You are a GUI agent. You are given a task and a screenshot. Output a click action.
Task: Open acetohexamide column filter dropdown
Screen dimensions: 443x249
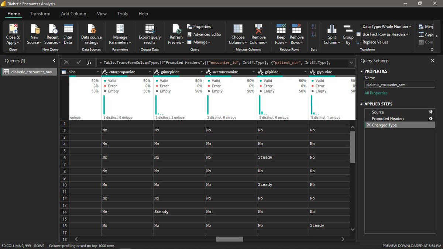click(253, 72)
